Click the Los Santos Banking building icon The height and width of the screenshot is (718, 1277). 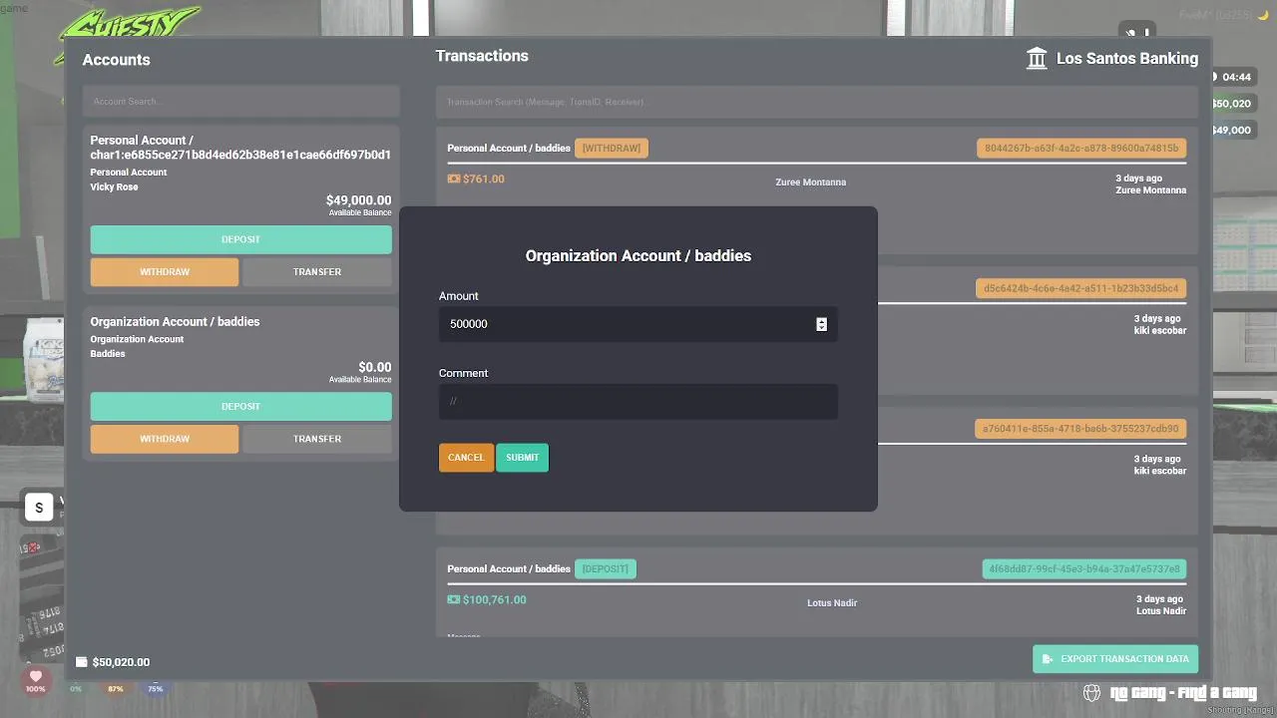tap(1037, 58)
